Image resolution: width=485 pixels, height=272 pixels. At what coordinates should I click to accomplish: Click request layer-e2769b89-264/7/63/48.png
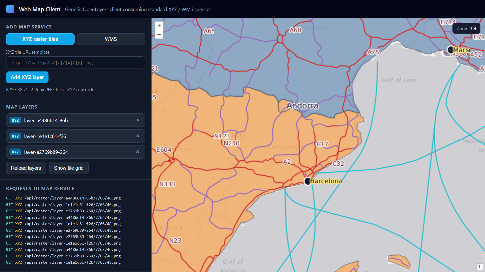[63, 256]
